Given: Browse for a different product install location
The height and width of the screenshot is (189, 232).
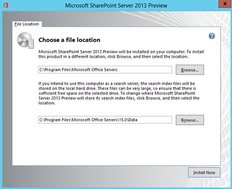Looking at the screenshot, I should pos(190,70).
